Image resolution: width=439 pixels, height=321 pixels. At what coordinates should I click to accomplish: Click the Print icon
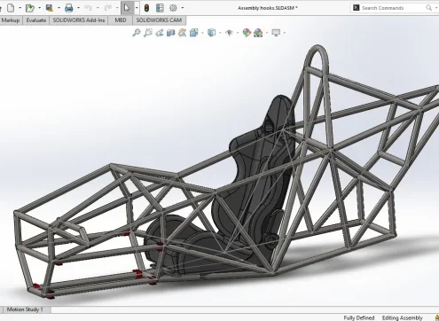click(x=69, y=8)
